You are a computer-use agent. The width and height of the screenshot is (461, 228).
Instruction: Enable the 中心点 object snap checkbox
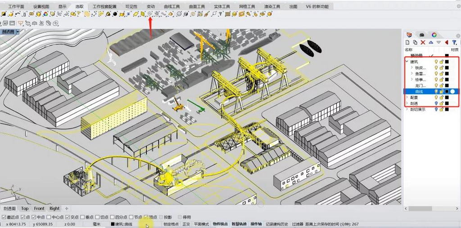coord(49,217)
